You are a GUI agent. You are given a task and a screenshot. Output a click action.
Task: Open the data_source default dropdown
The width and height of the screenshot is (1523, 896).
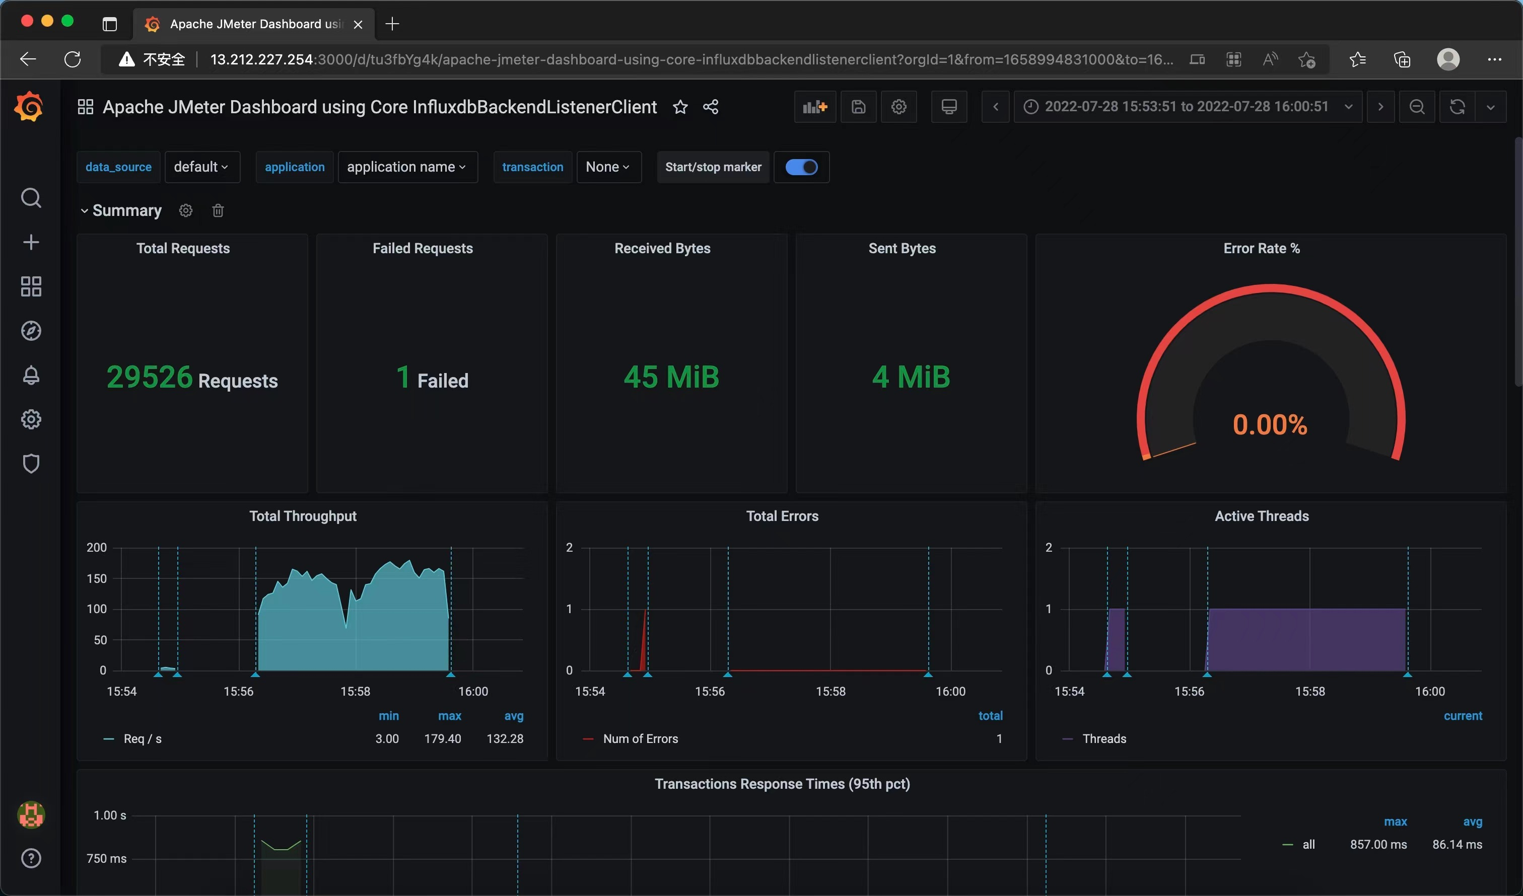[202, 167]
